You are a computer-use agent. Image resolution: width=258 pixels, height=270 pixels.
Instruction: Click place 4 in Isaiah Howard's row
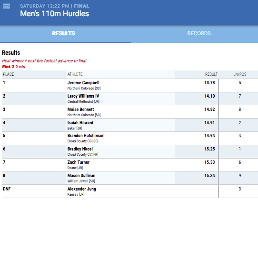(4, 123)
